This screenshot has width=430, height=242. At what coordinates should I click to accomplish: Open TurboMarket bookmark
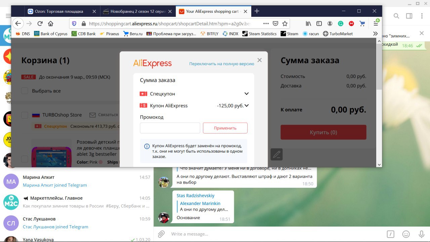tap(338, 34)
